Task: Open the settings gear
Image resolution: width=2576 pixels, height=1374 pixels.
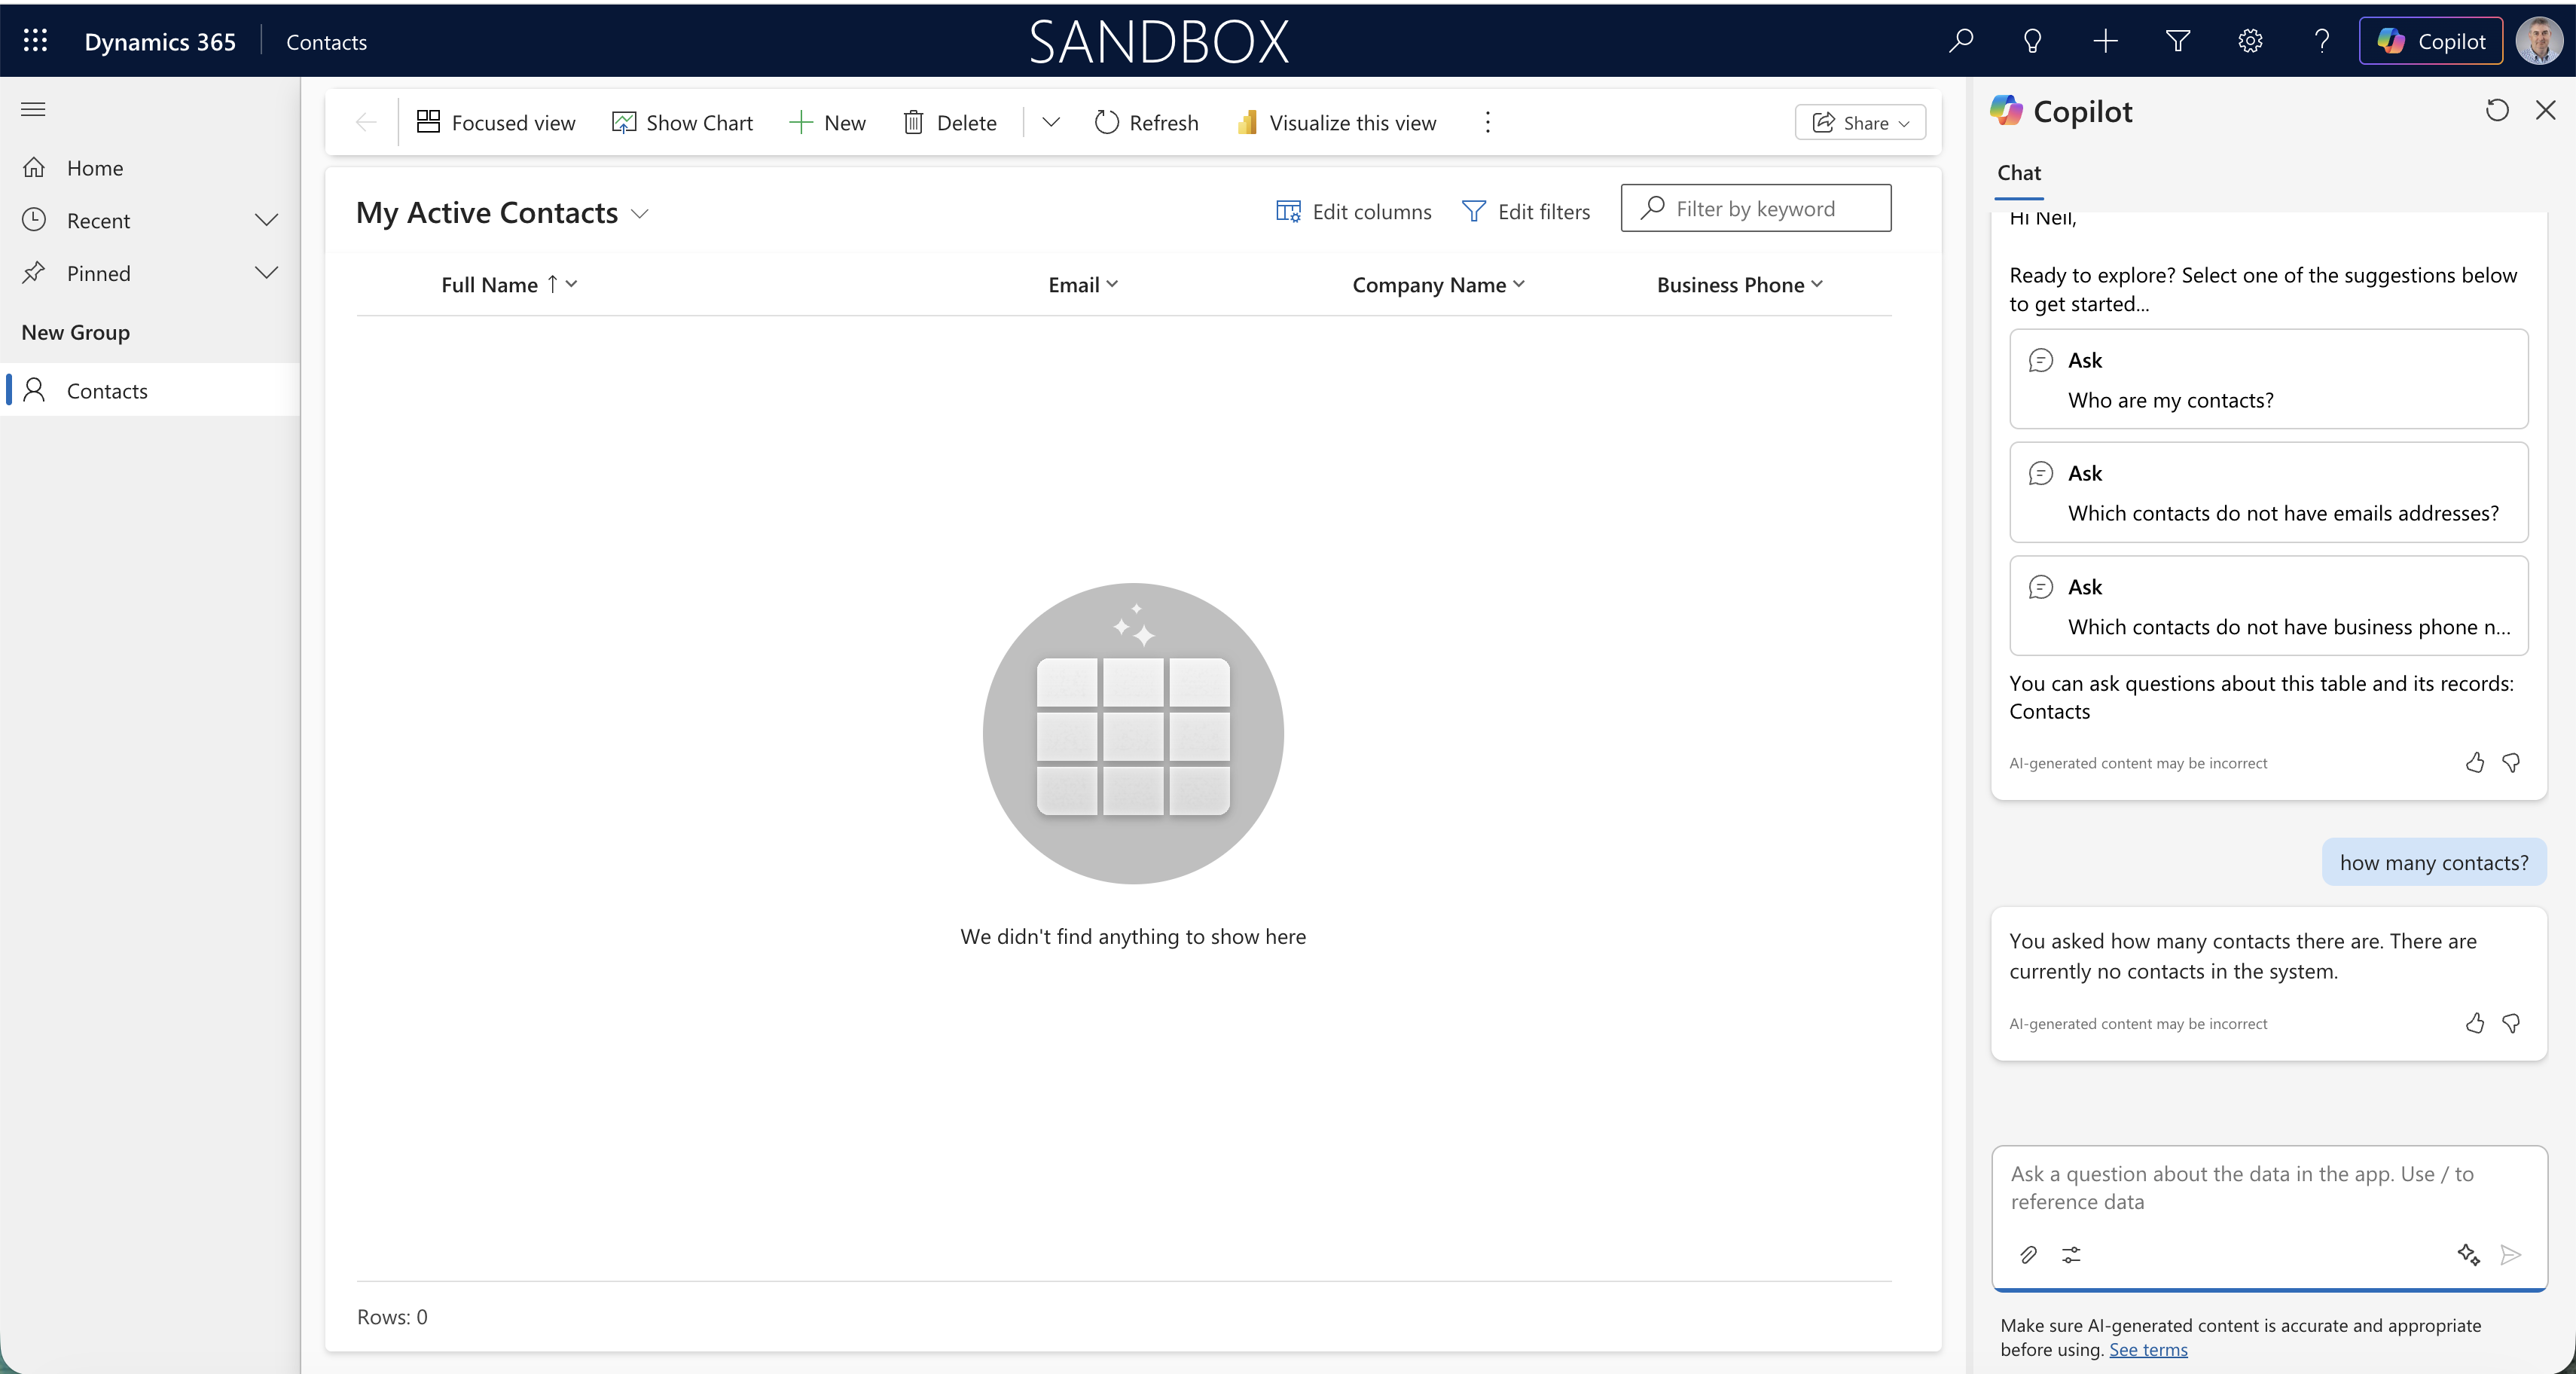Action: (x=2250, y=41)
